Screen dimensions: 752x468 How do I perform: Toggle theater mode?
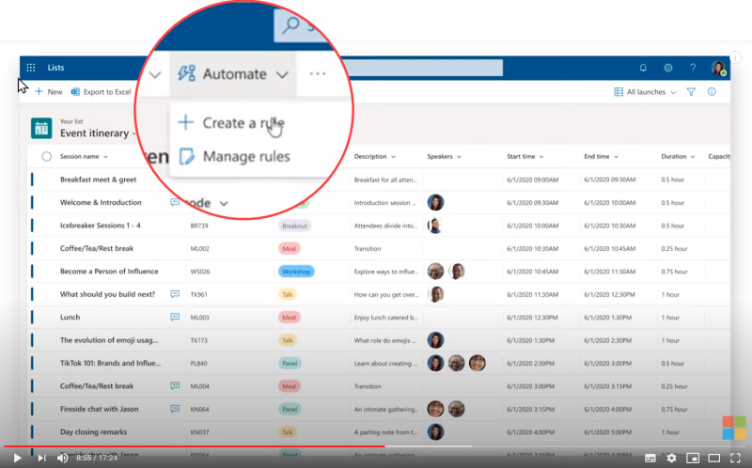(x=714, y=458)
